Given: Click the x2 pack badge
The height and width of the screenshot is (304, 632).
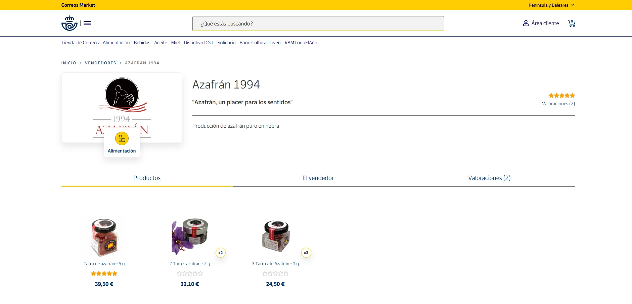Looking at the screenshot, I should tap(220, 253).
